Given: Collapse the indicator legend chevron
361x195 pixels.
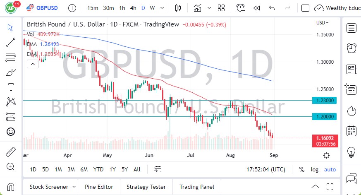Looking at the screenshot, I should (32, 63).
